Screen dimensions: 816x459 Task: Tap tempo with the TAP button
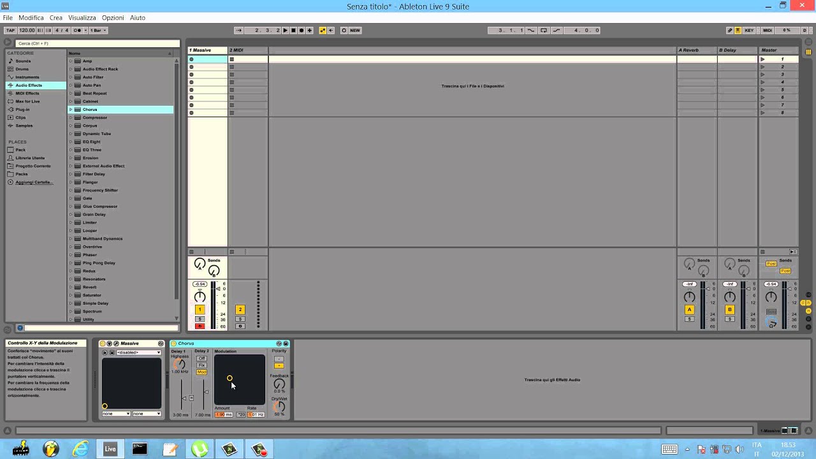10,30
